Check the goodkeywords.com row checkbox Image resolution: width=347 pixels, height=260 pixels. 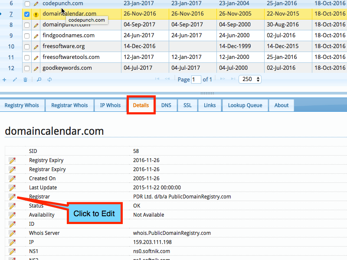point(27,68)
